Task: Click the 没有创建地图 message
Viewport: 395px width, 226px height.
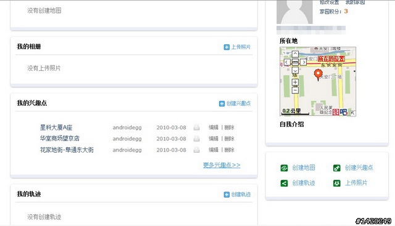Action: coord(44,10)
